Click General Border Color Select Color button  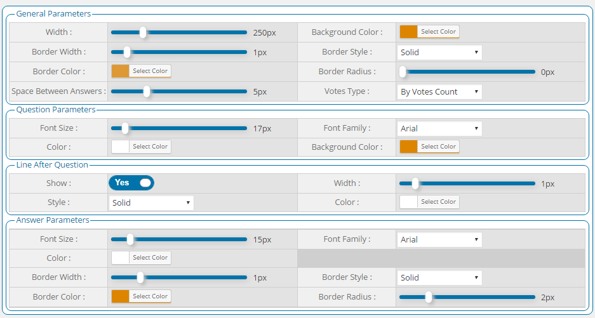click(x=150, y=71)
